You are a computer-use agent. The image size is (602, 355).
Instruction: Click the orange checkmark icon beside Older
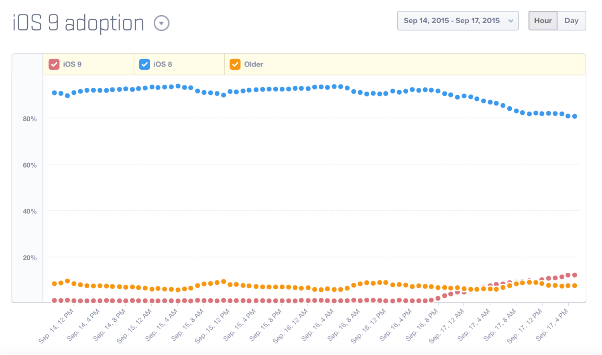click(x=235, y=64)
